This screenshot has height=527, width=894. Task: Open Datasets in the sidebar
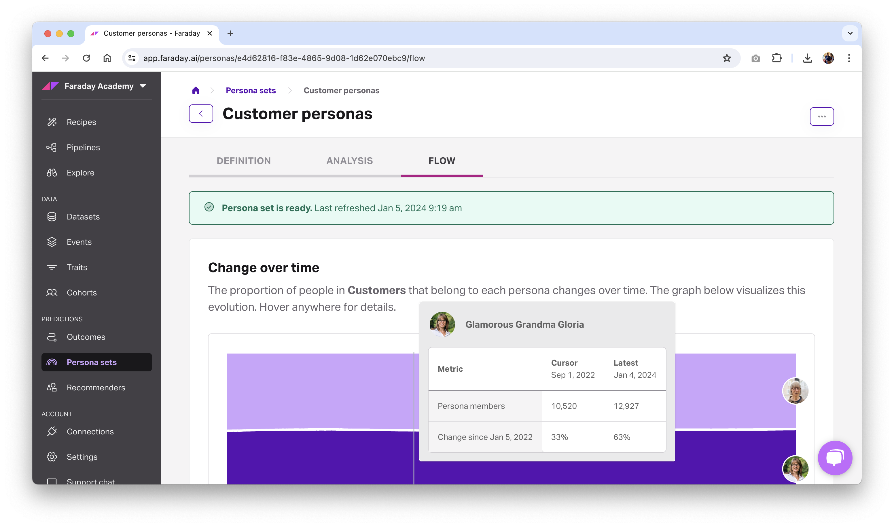coord(83,217)
